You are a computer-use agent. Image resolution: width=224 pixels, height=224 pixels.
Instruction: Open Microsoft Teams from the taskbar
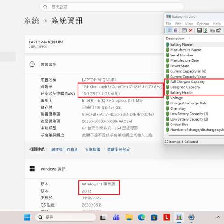coord(116,217)
